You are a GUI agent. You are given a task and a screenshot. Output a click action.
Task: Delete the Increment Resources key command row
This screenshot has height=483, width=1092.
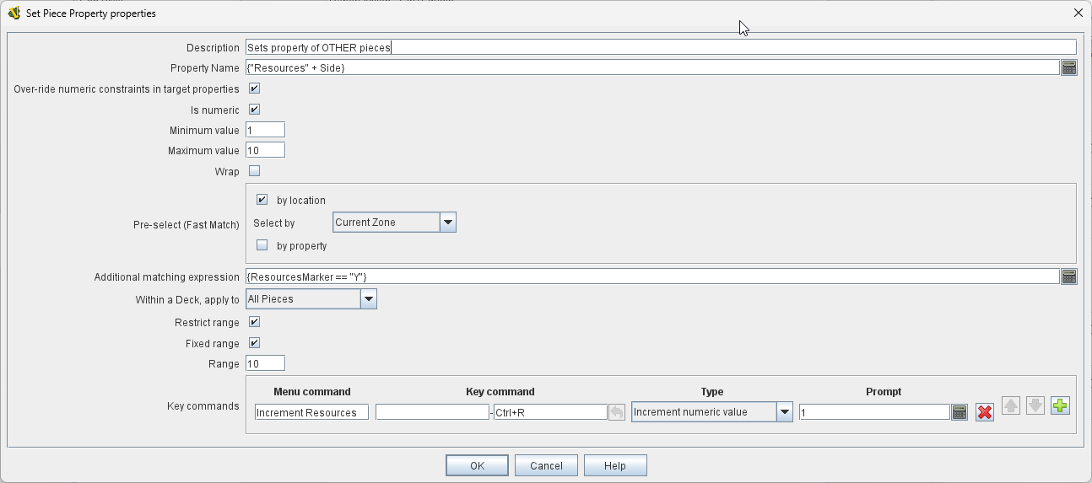(984, 412)
